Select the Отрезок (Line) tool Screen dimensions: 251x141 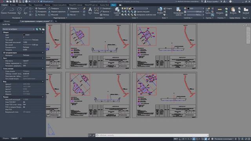tap(4, 11)
